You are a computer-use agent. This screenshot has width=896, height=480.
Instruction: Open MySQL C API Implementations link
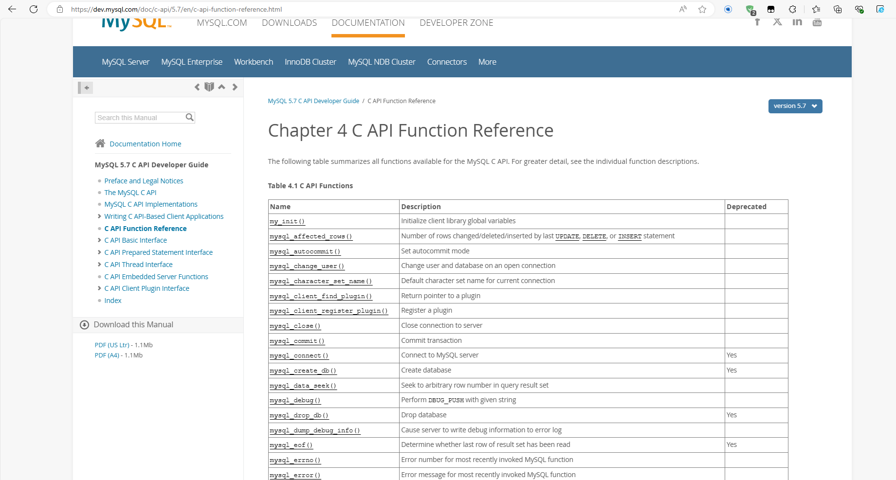pyautogui.click(x=151, y=204)
